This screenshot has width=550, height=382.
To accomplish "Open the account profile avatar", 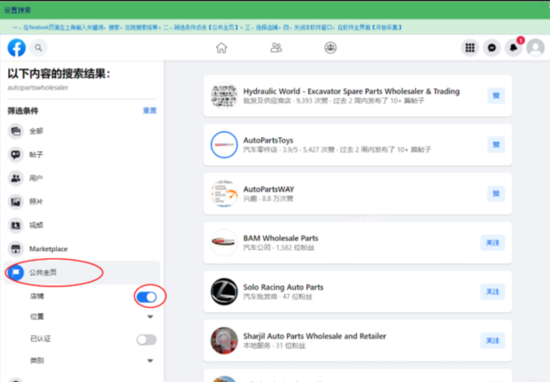I will 535,48.
